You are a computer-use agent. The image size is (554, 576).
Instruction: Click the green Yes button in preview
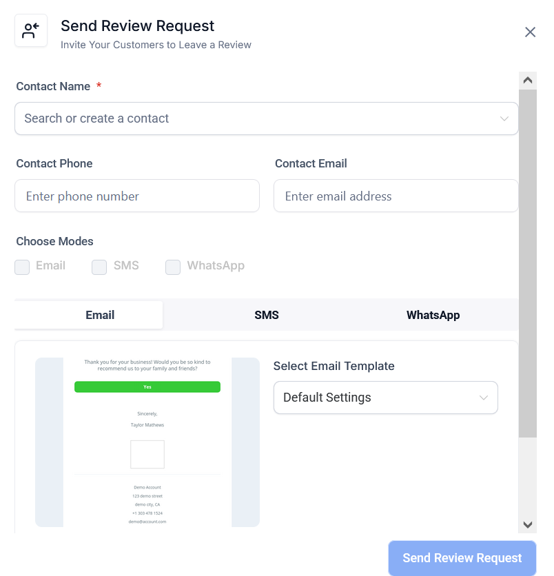[x=147, y=387]
